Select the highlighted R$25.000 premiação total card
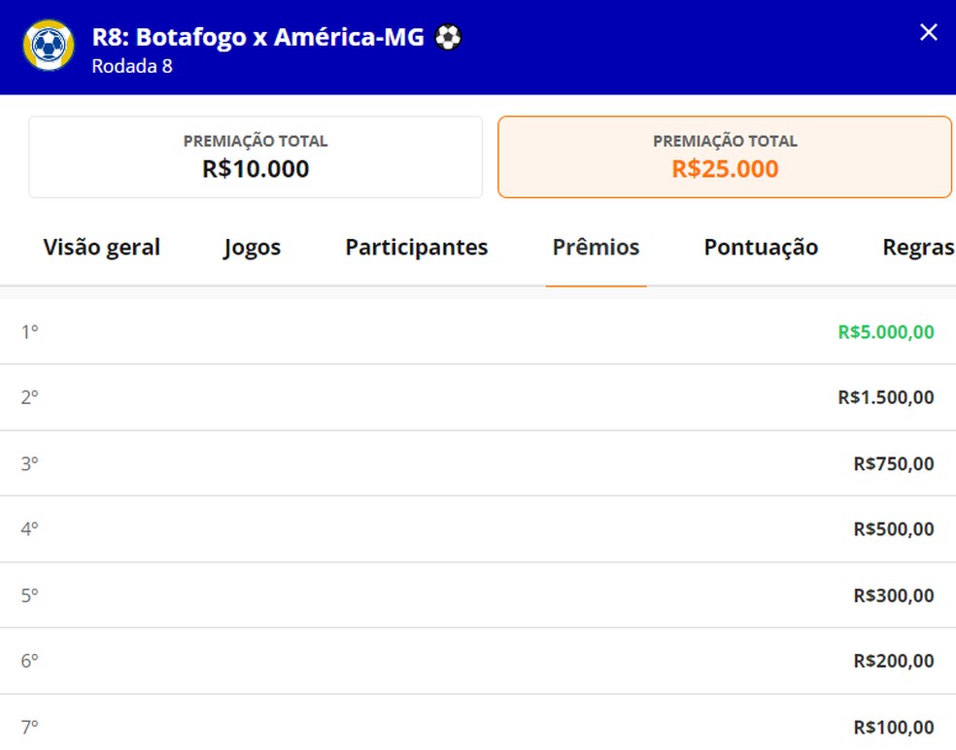Image resolution: width=956 pixels, height=750 pixels. [725, 156]
